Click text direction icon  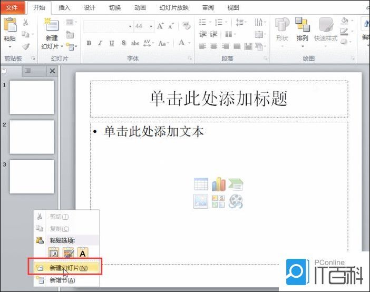(x=258, y=22)
